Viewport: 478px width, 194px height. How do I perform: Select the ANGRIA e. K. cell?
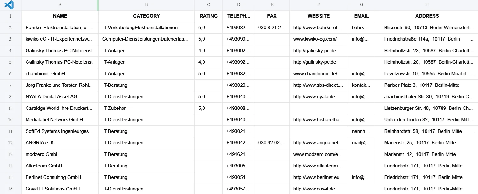click(x=60, y=143)
